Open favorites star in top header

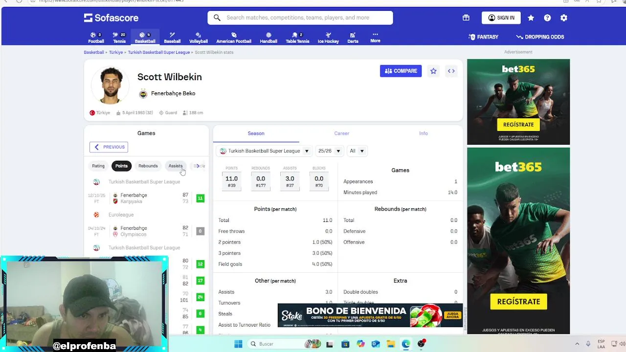(x=531, y=18)
